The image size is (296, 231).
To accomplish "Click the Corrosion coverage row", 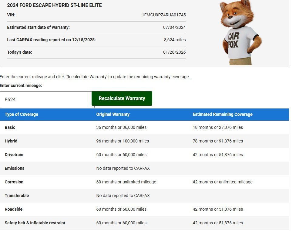I will (x=14, y=182).
